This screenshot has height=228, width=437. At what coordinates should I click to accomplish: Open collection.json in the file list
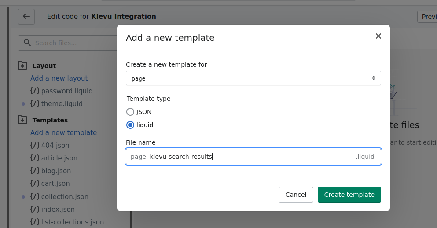tap(64, 197)
